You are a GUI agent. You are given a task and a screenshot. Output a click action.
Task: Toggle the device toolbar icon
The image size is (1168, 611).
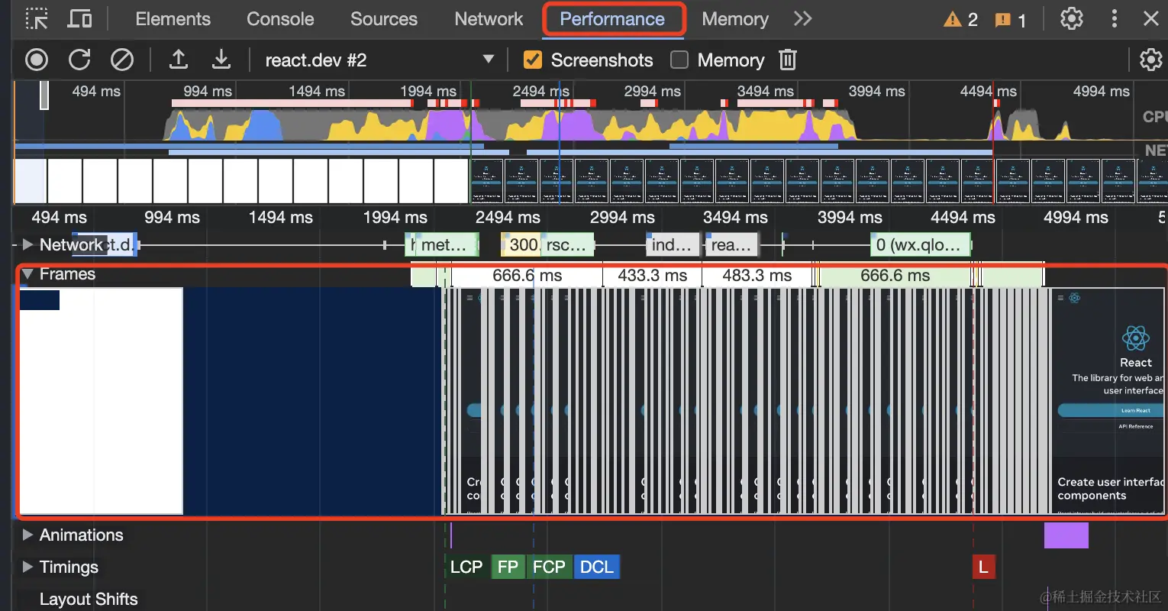(x=79, y=19)
